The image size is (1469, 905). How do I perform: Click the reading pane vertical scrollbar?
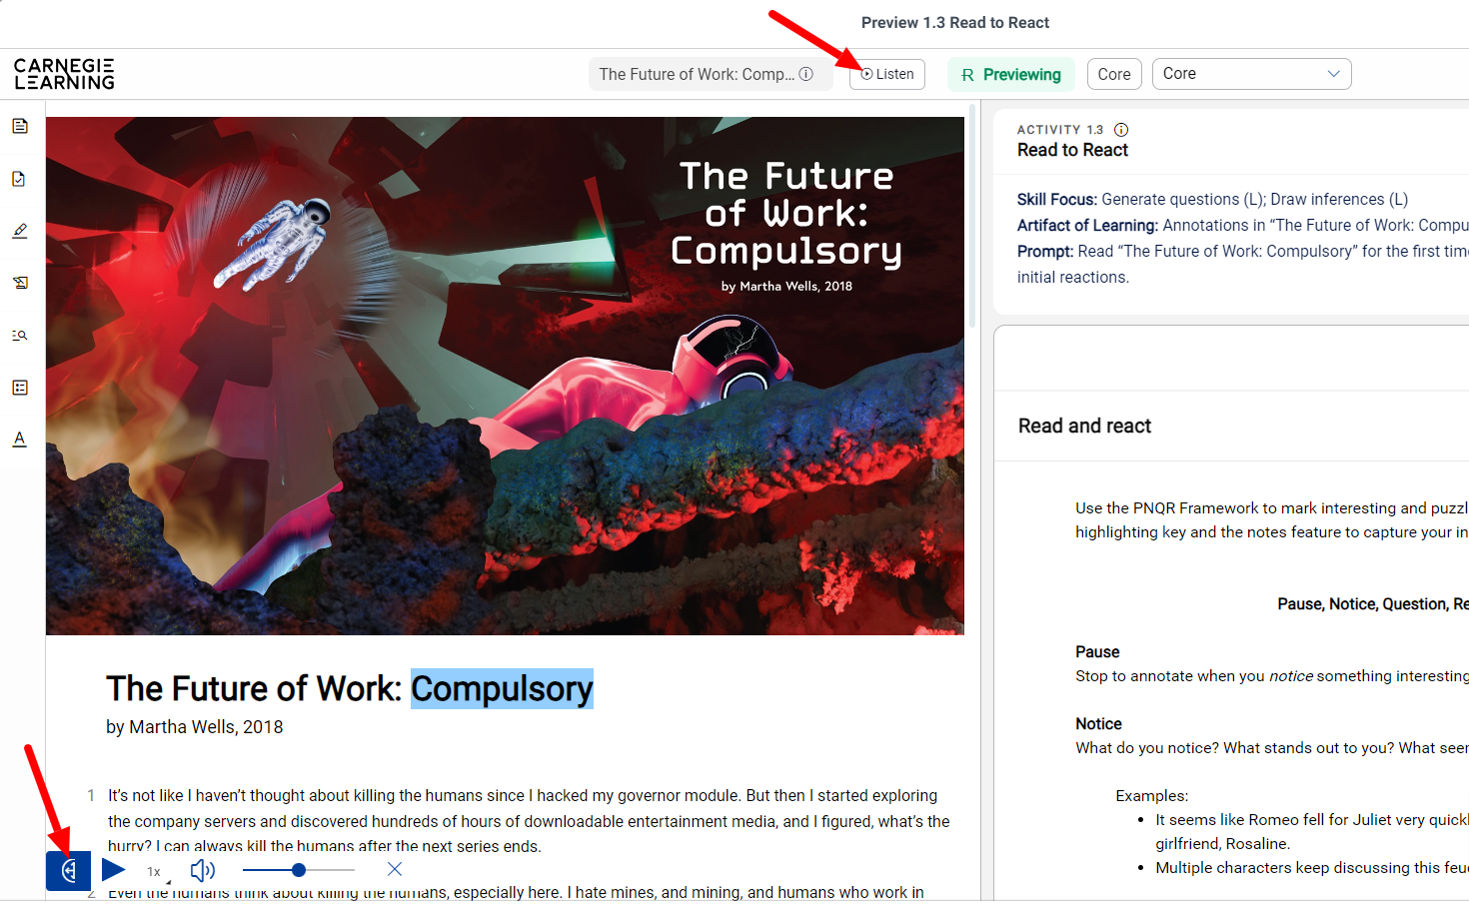(972, 217)
